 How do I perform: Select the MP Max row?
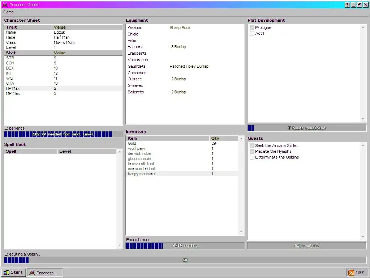(x=64, y=94)
